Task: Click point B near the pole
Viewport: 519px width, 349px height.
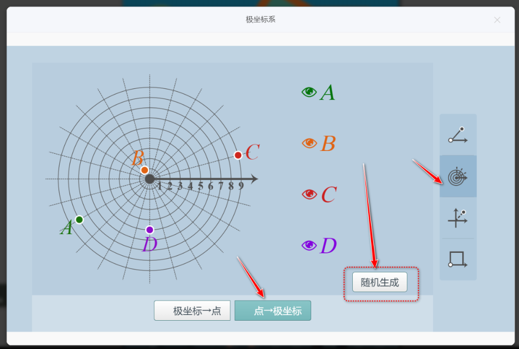Action: click(x=144, y=169)
